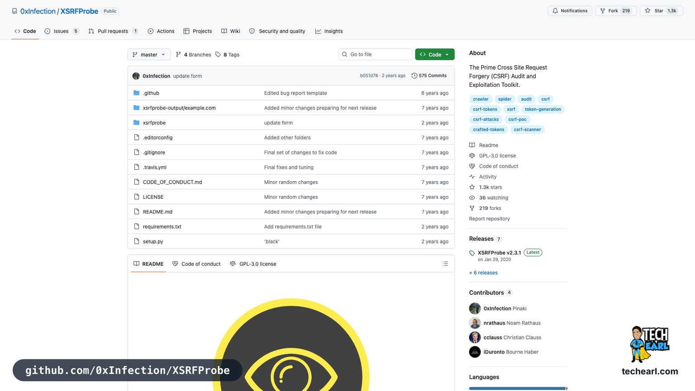Image resolution: width=695 pixels, height=391 pixels.
Task: Open the 'Edited bug report template' commit
Action: [x=295, y=93]
